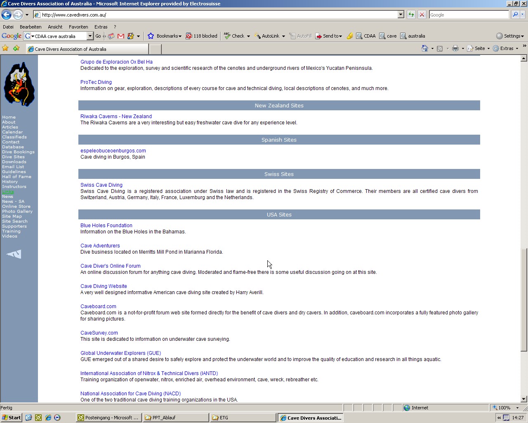Find the word australia on the page
The width and height of the screenshot is (528, 423).
413,36
